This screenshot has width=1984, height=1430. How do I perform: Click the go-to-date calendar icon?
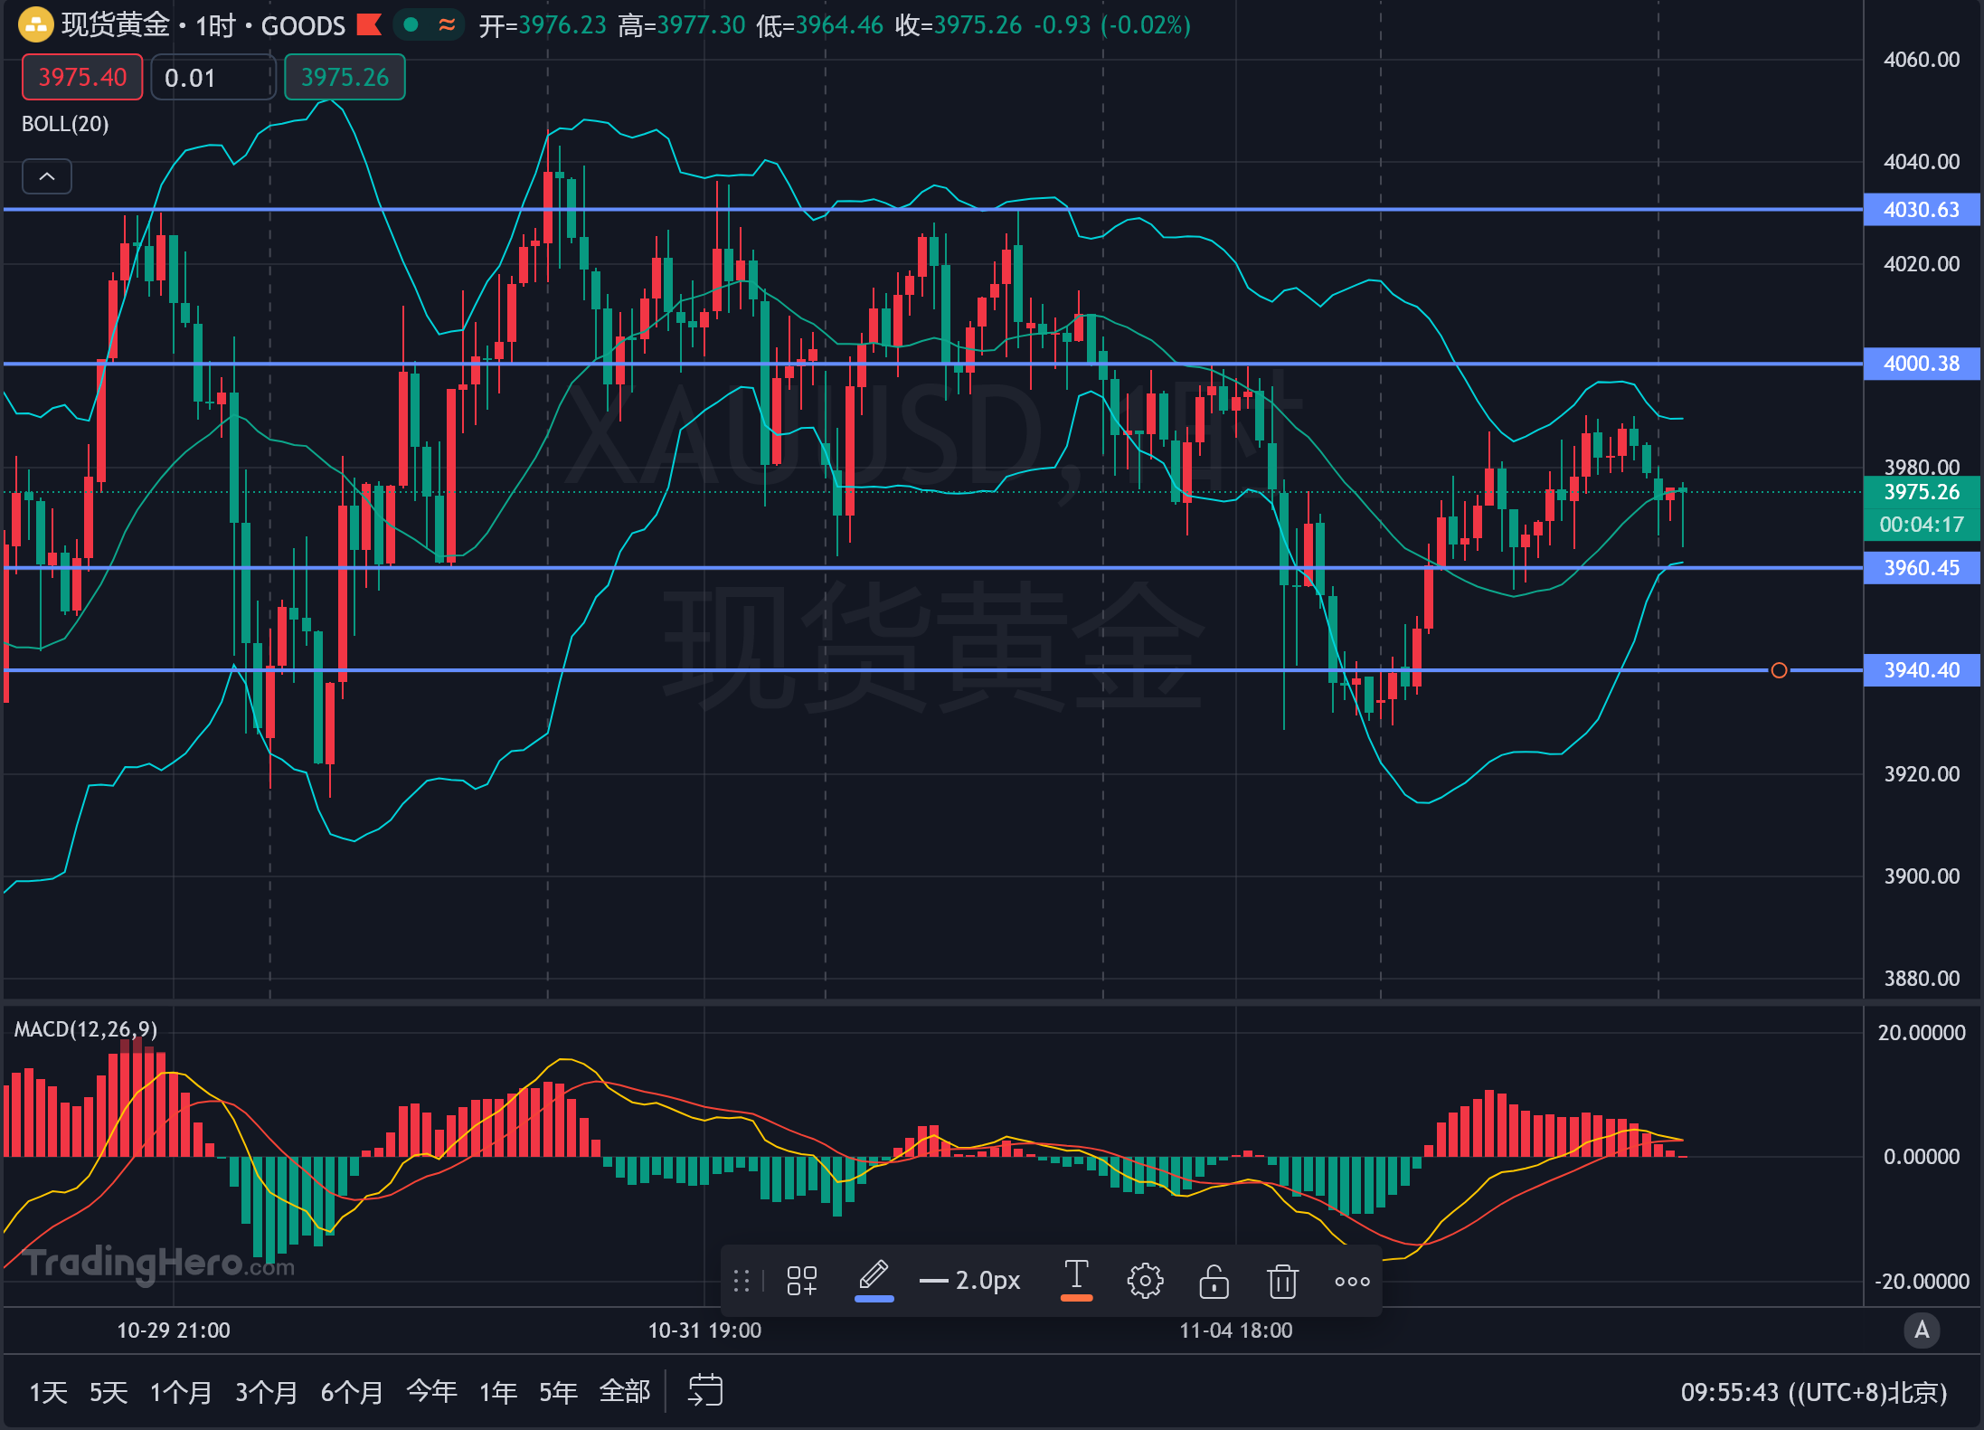tap(705, 1390)
